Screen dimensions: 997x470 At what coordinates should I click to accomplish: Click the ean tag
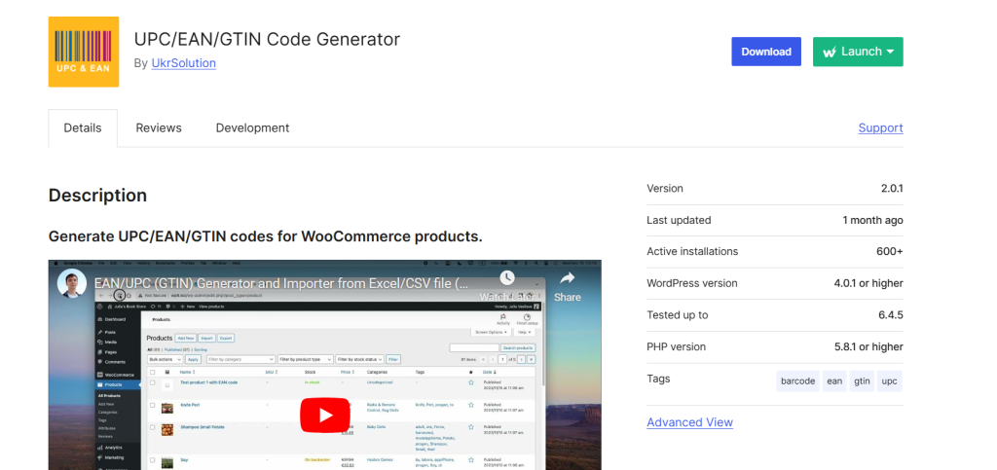pos(834,381)
